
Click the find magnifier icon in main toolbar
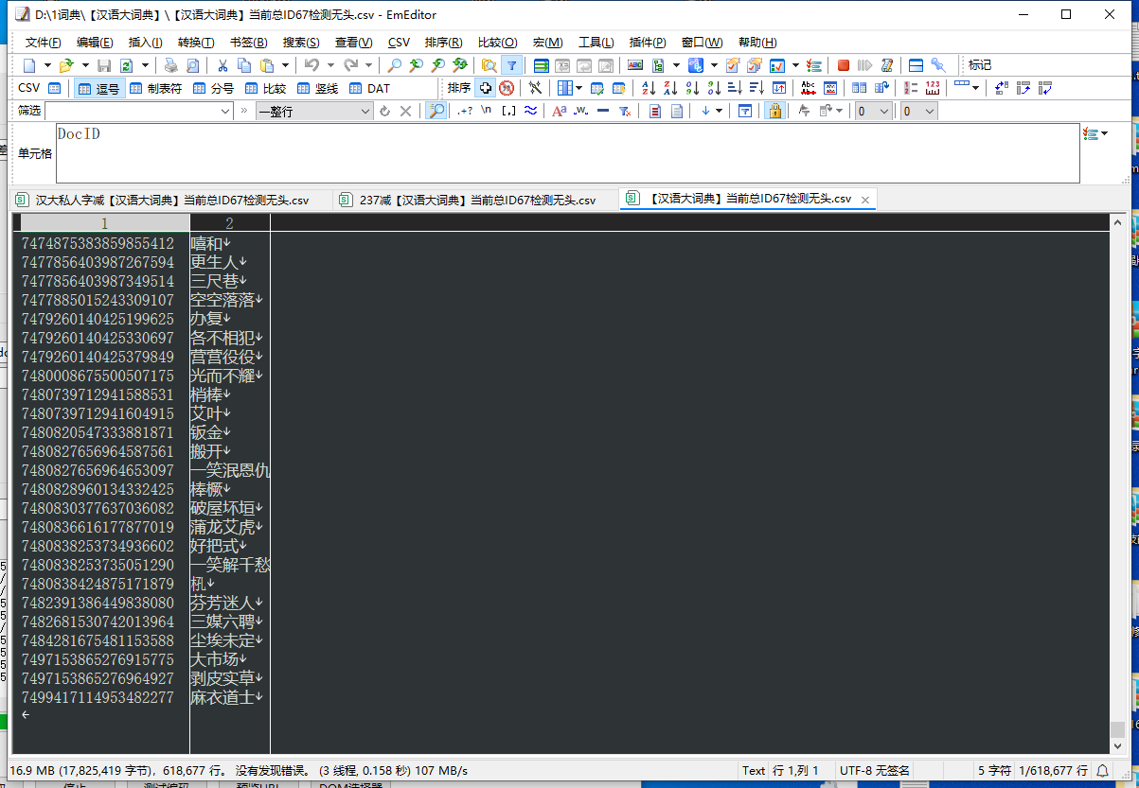tap(394, 65)
